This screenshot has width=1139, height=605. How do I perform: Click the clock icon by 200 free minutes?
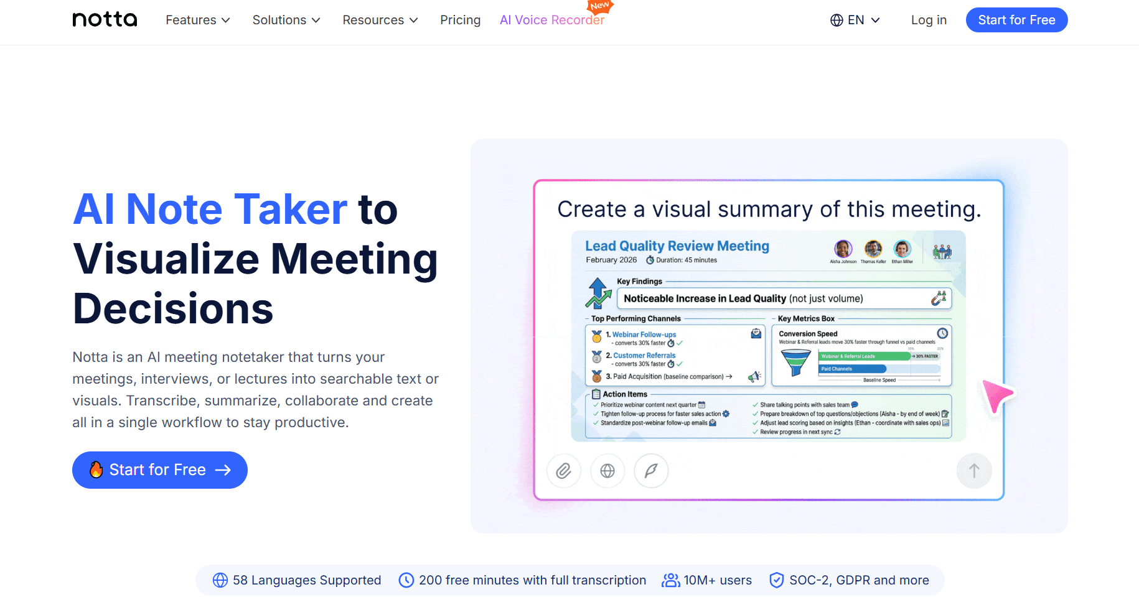(x=406, y=580)
